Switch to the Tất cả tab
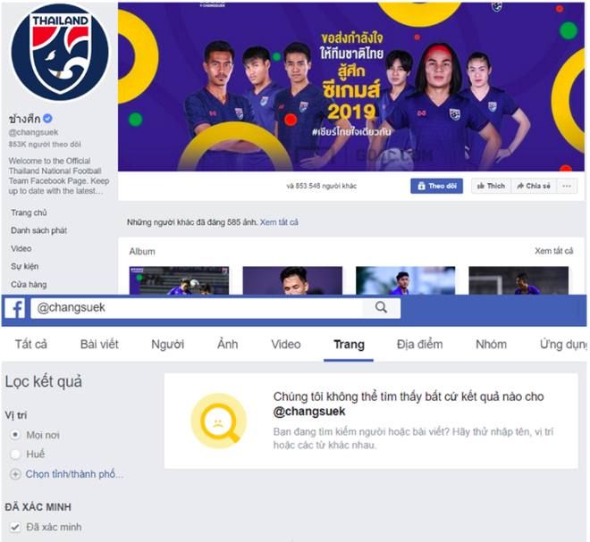Screen dimensions: 590x542 point(31,345)
